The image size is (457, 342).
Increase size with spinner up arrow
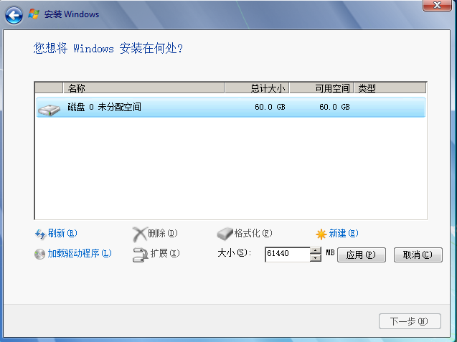pos(316,250)
